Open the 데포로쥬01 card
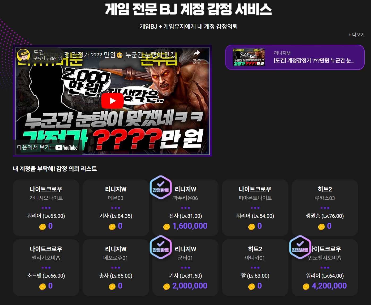371x305 pixels. click(116, 268)
